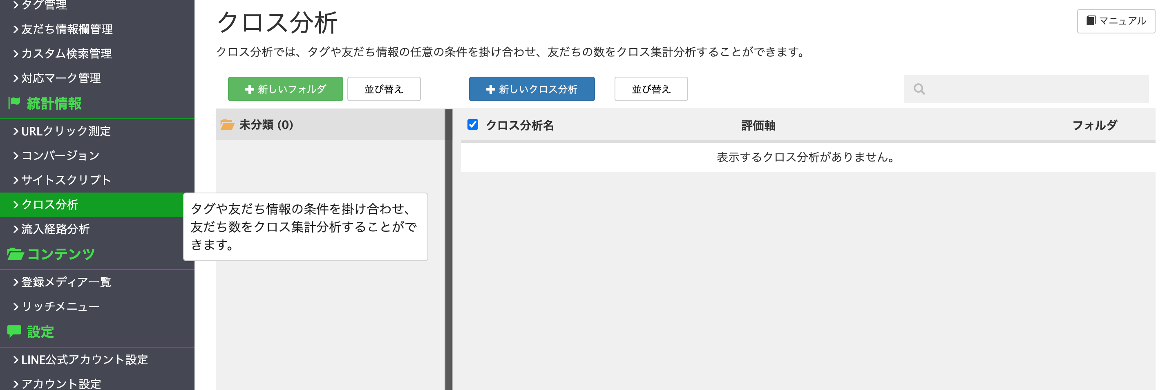
Task: Click the orange folder icon for 未分類
Action: click(227, 124)
